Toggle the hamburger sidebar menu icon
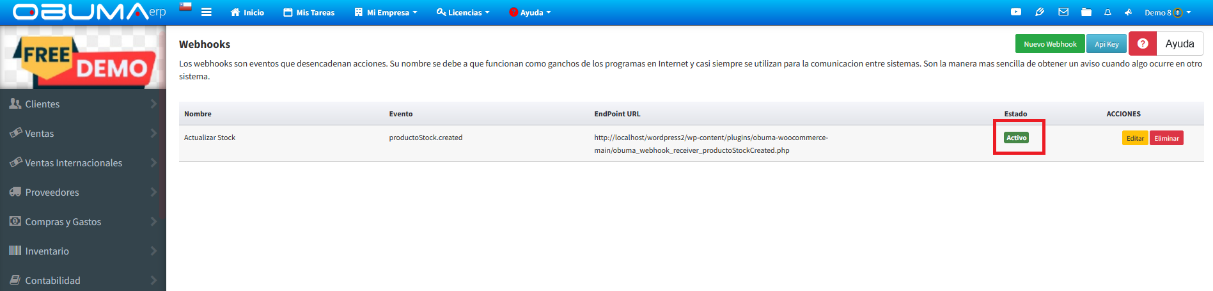The height and width of the screenshot is (291, 1213). click(206, 12)
